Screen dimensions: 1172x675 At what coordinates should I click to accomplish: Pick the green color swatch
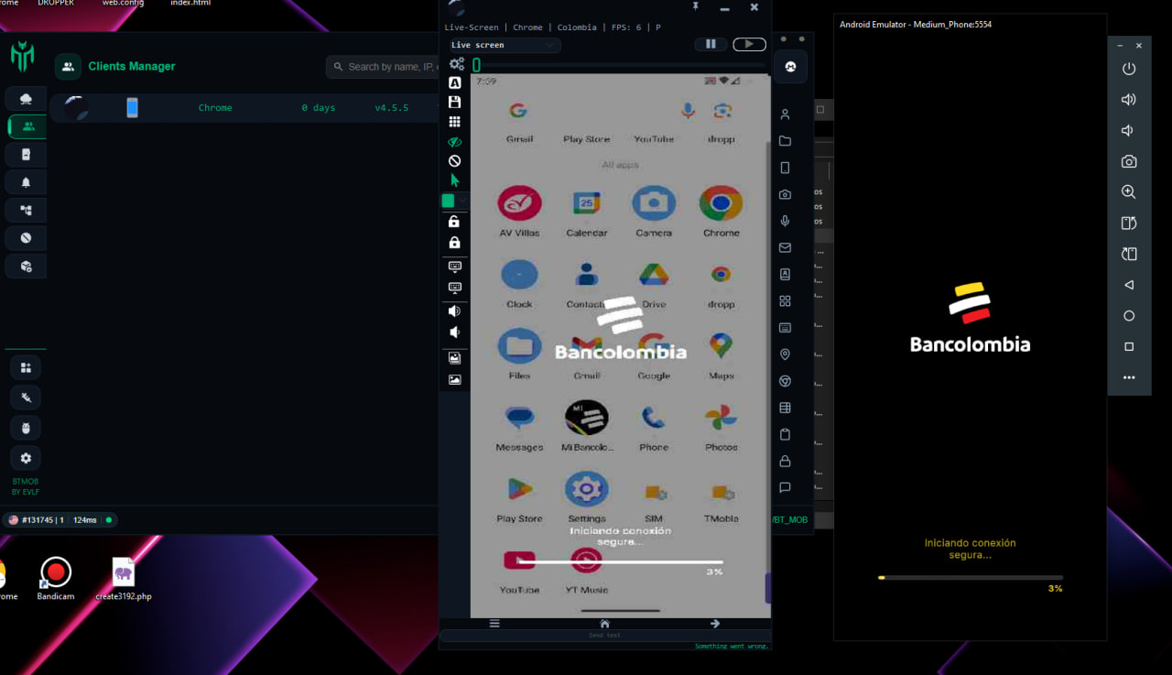pyautogui.click(x=449, y=201)
